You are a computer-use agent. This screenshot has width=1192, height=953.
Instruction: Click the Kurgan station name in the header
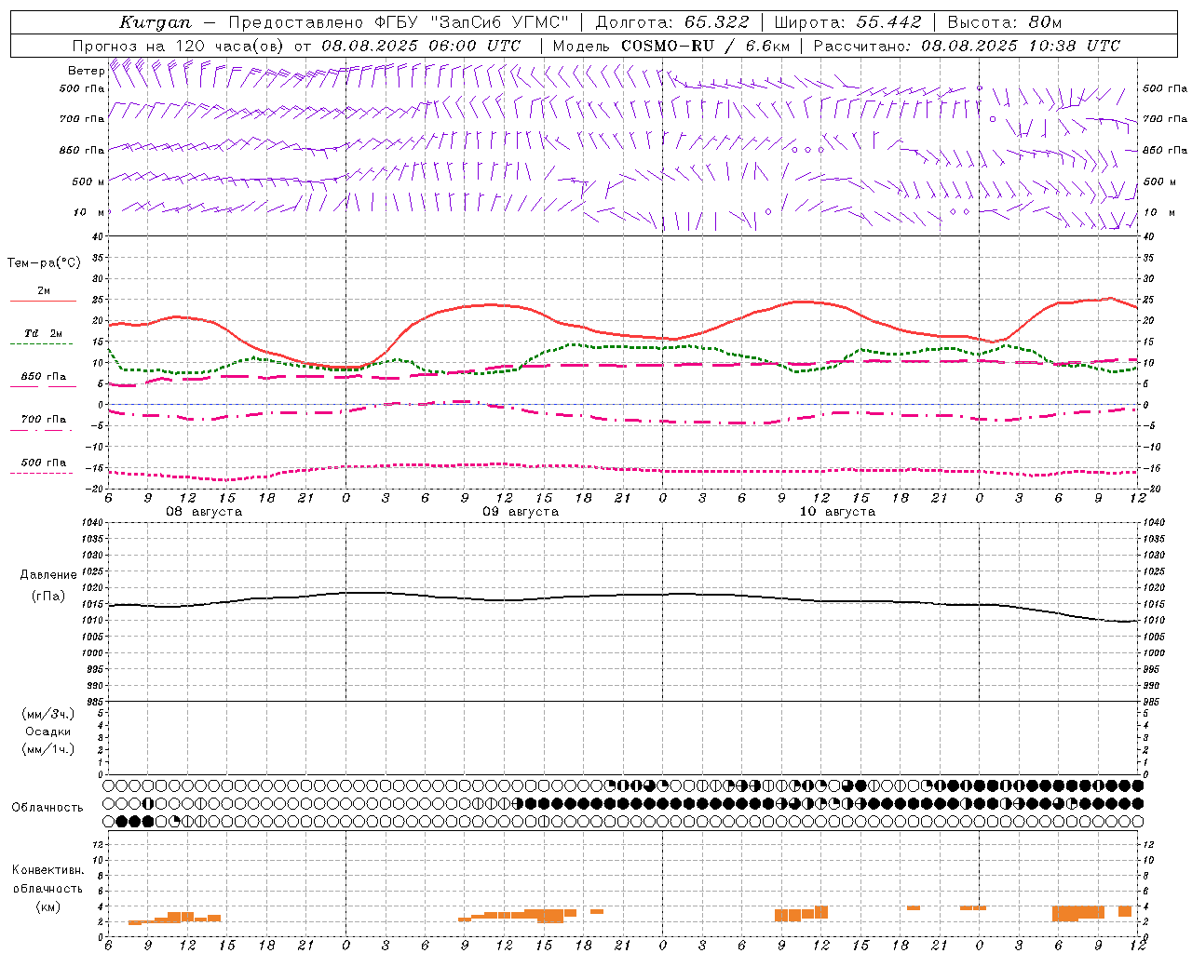click(x=156, y=22)
